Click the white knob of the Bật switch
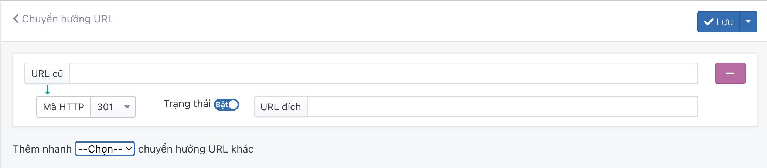The image size is (767, 168). click(x=233, y=105)
